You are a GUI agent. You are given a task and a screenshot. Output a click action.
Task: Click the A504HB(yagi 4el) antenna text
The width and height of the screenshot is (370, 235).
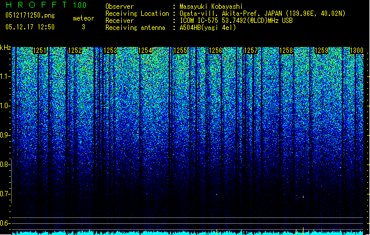point(208,28)
